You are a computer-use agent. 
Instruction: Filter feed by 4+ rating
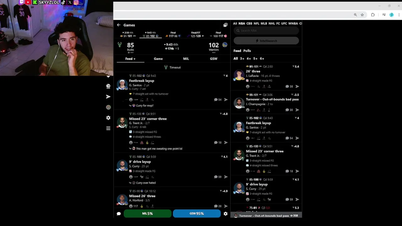(249, 59)
